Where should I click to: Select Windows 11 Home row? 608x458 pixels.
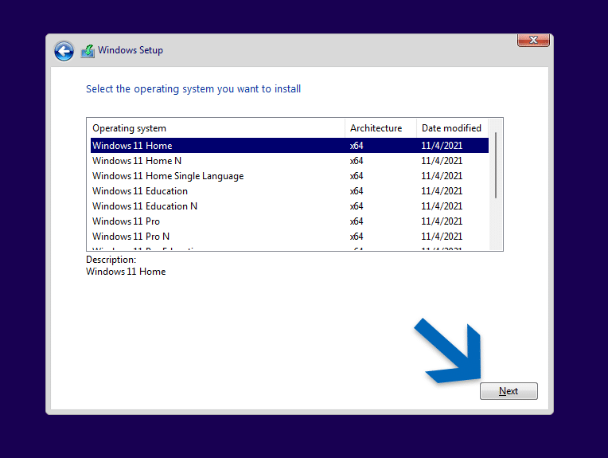[289, 146]
